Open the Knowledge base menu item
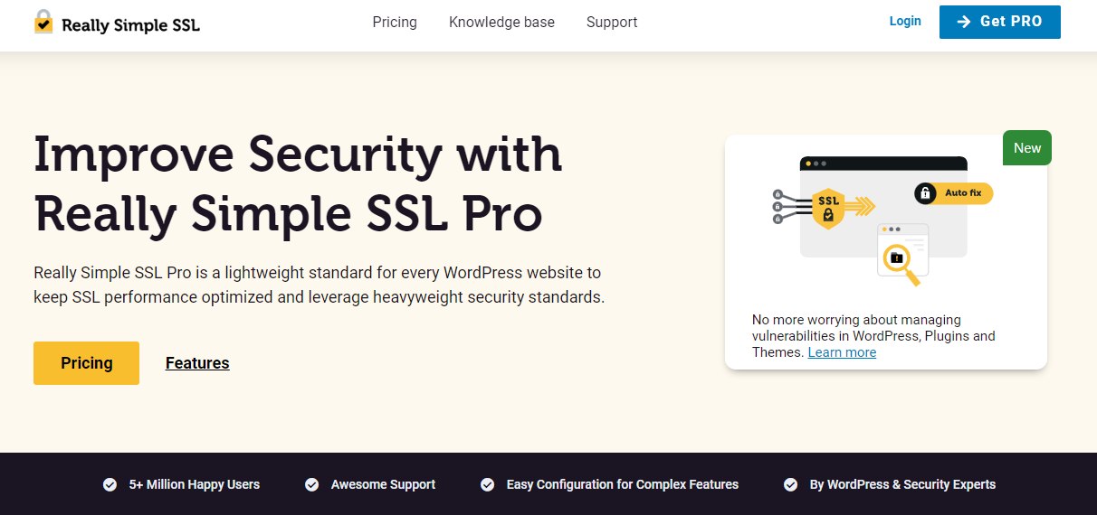The image size is (1097, 515). (x=501, y=22)
